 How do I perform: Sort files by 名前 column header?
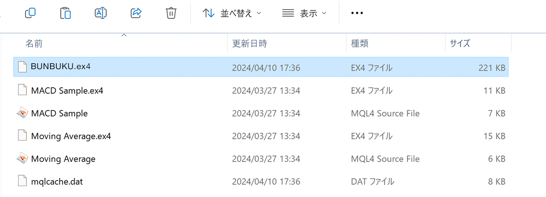click(120, 44)
